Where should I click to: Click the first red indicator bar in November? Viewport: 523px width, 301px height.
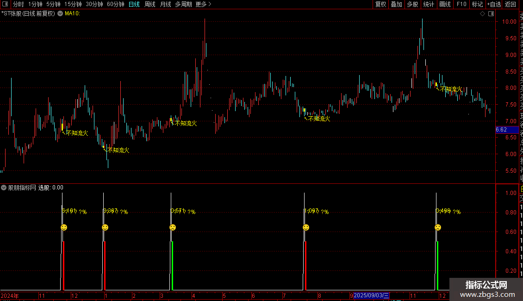tap(63, 266)
